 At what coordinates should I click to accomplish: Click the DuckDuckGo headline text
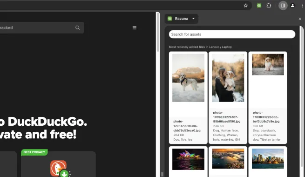tap(43, 128)
